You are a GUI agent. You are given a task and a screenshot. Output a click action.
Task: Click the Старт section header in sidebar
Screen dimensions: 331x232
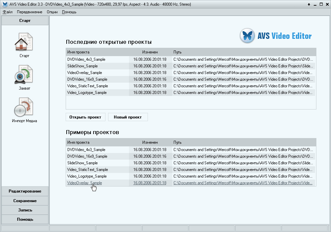(25, 21)
